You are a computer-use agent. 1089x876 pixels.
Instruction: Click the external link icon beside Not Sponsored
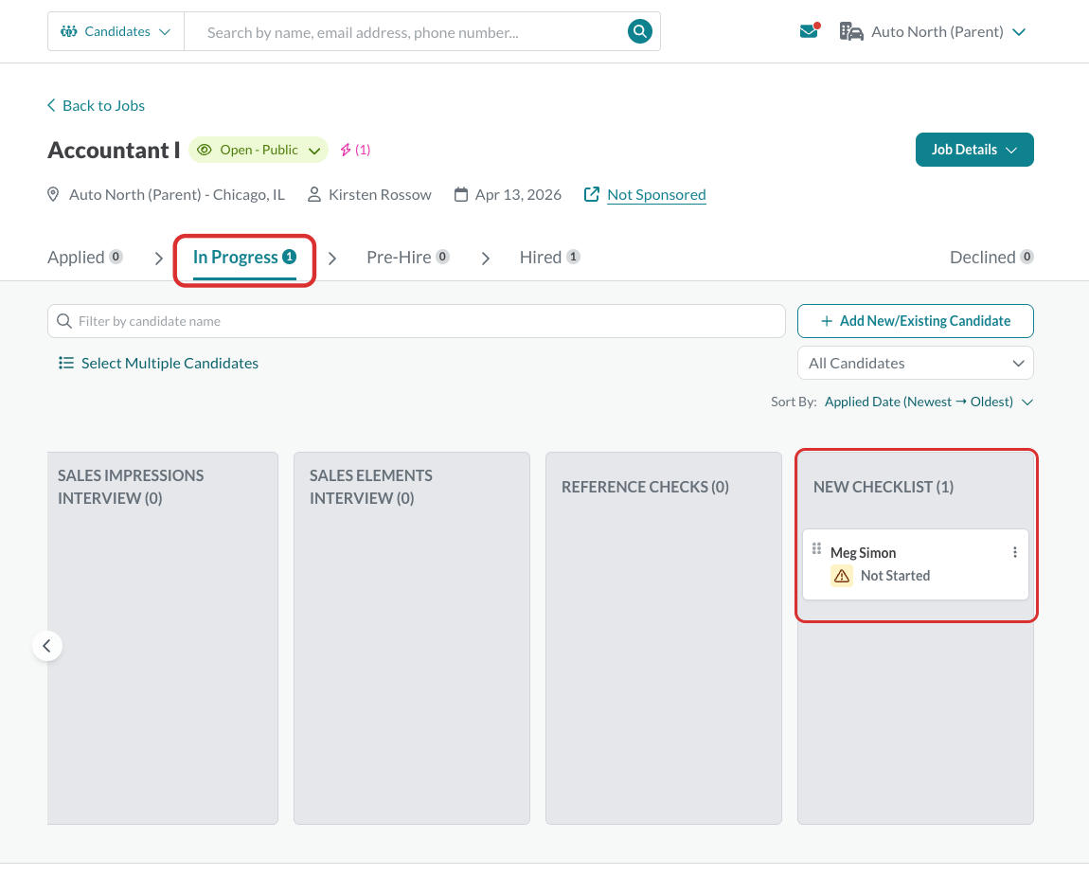pos(591,194)
